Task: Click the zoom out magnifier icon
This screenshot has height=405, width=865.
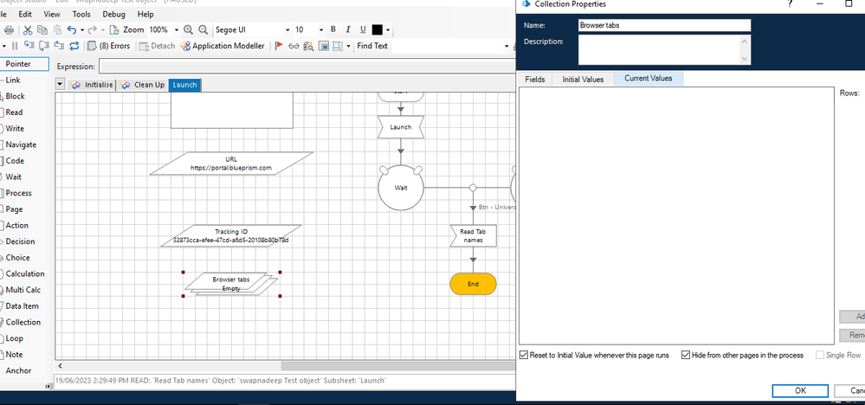Action: click(x=203, y=30)
